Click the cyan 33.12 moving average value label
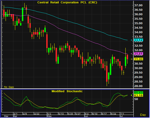The image size is (150, 118). pyautogui.click(x=138, y=40)
